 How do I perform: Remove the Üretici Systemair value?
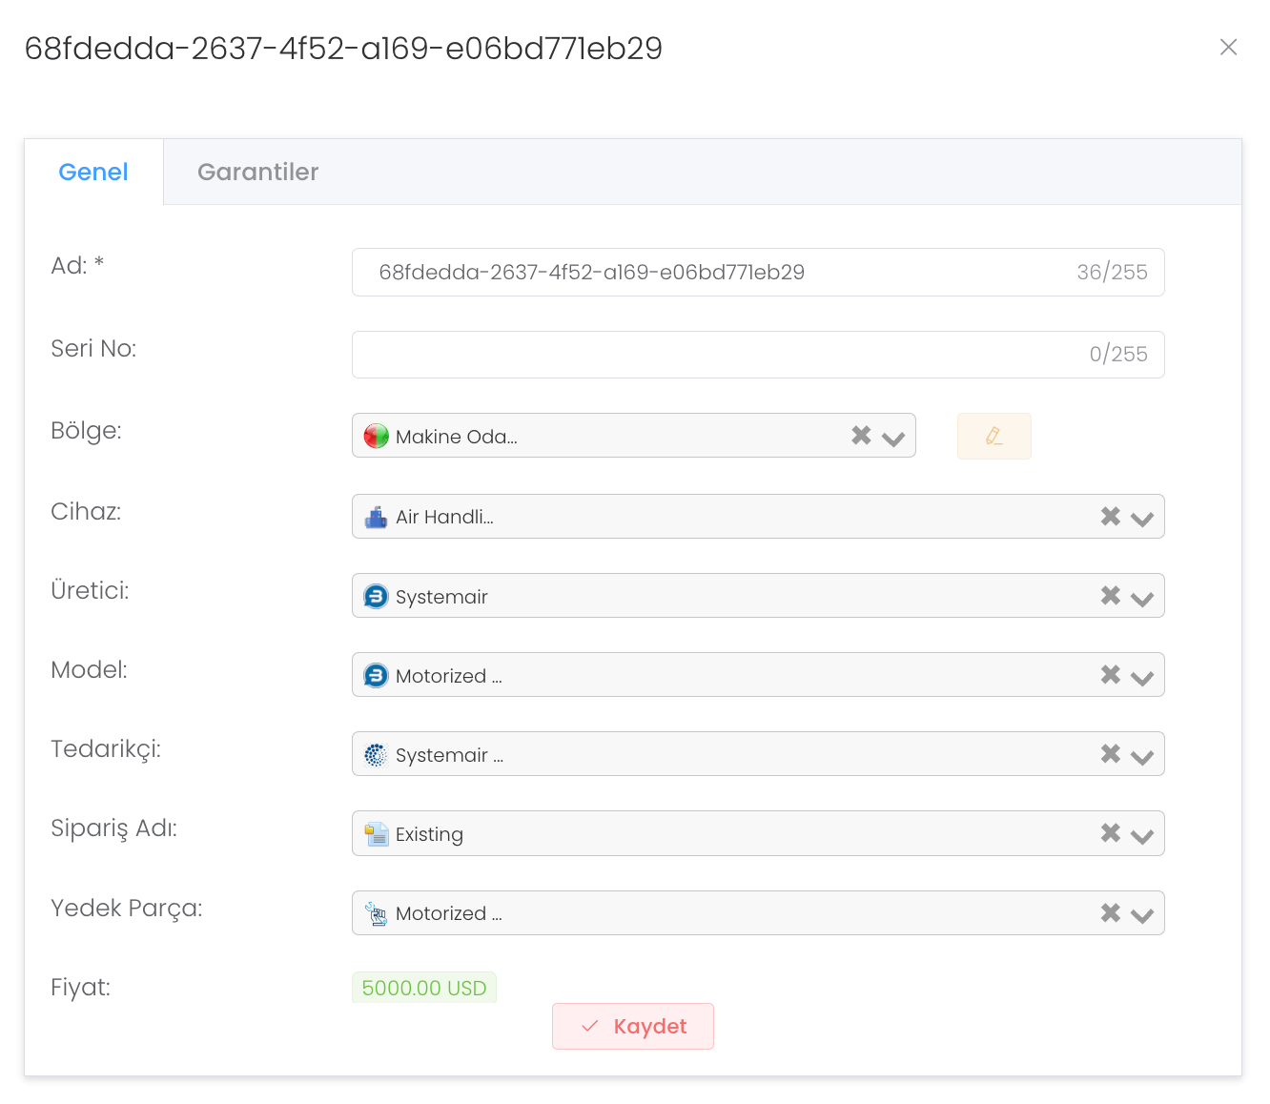pyautogui.click(x=1110, y=596)
